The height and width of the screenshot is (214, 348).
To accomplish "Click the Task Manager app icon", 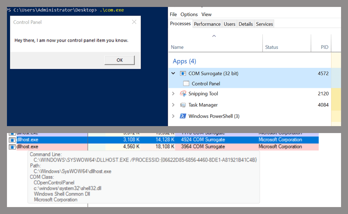I will (183, 105).
